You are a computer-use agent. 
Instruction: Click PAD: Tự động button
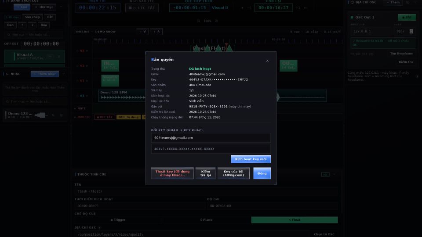click(x=129, y=117)
